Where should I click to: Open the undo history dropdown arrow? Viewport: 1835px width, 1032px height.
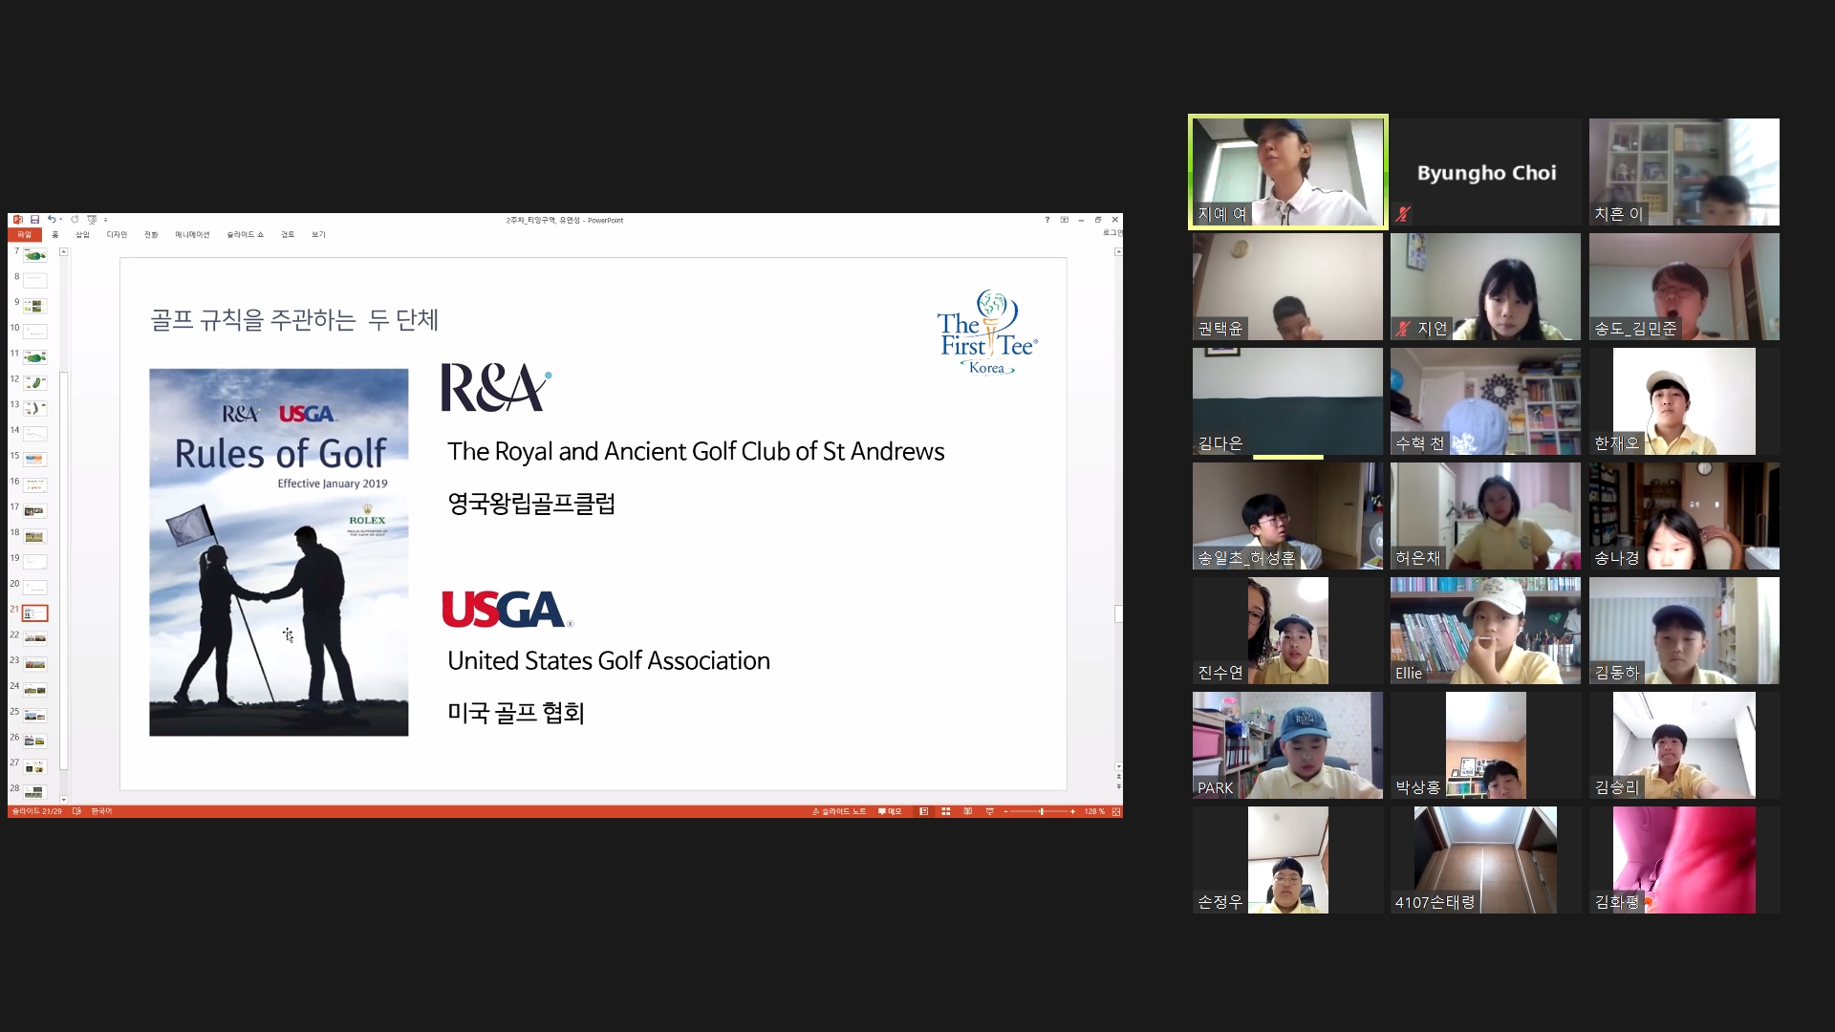[61, 219]
